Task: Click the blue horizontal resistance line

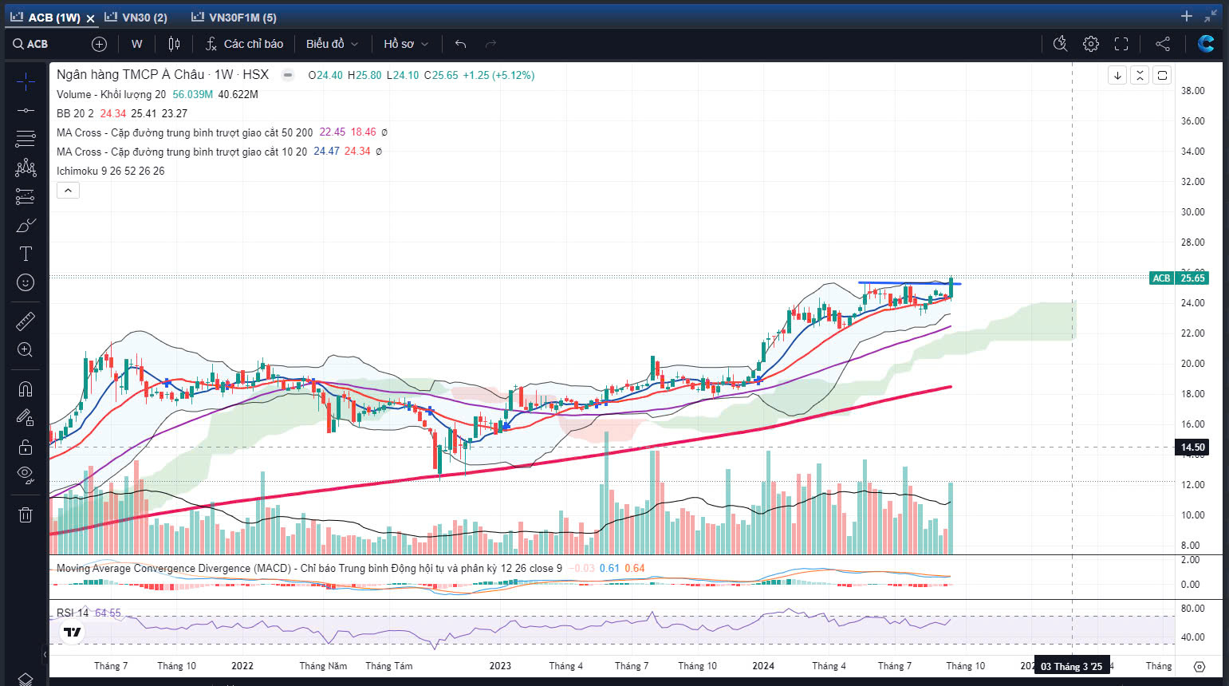Action: 909,283
